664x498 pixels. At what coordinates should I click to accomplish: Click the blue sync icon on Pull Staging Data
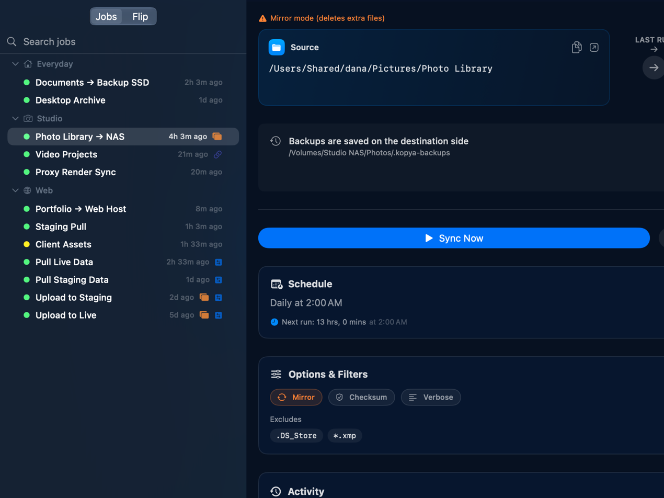219,280
